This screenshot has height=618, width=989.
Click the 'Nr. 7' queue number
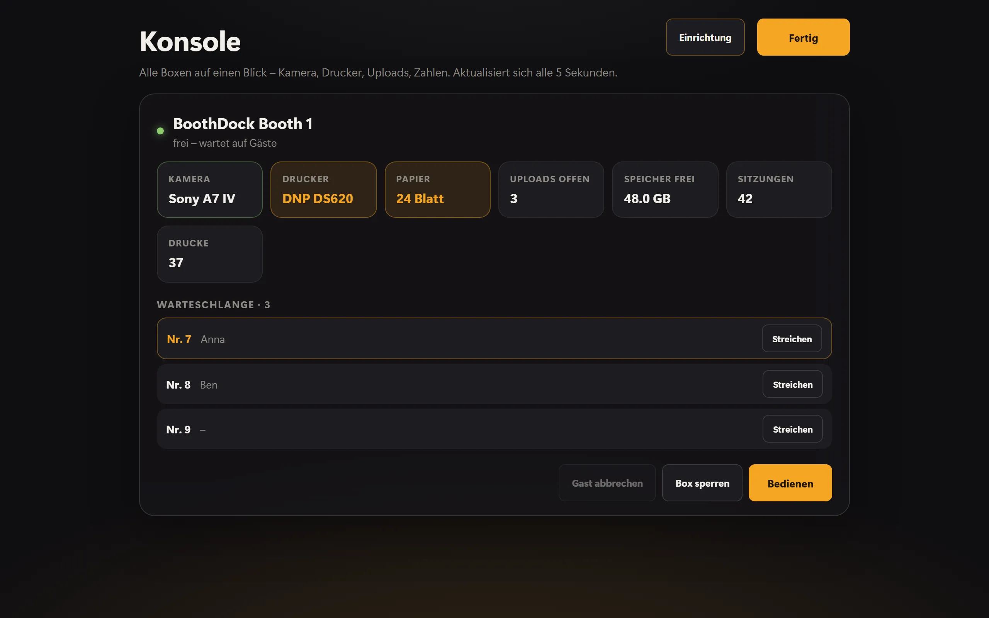(x=179, y=339)
